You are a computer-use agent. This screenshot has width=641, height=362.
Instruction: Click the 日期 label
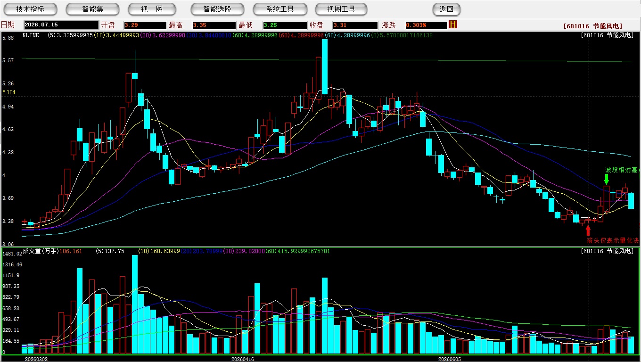(x=8, y=25)
